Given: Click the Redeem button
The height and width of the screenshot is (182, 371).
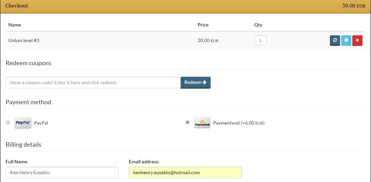Looking at the screenshot, I should coord(195,83).
